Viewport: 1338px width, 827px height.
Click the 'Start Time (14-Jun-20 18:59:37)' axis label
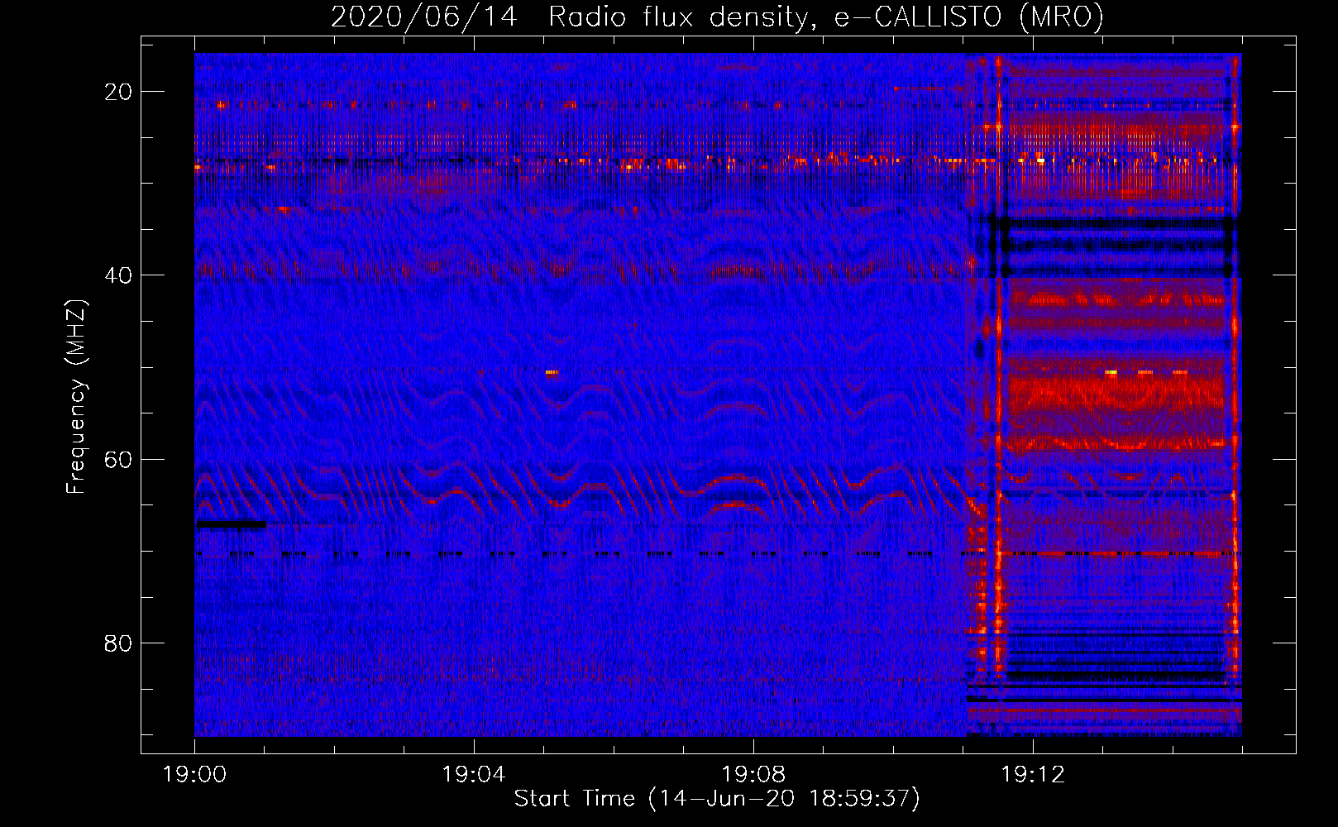pyautogui.click(x=717, y=799)
